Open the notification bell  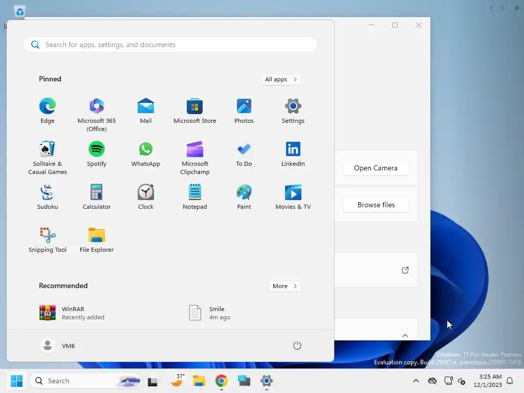coord(510,381)
